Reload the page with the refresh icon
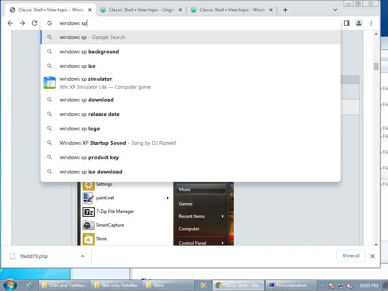This screenshot has height=291, width=388. tap(34, 23)
